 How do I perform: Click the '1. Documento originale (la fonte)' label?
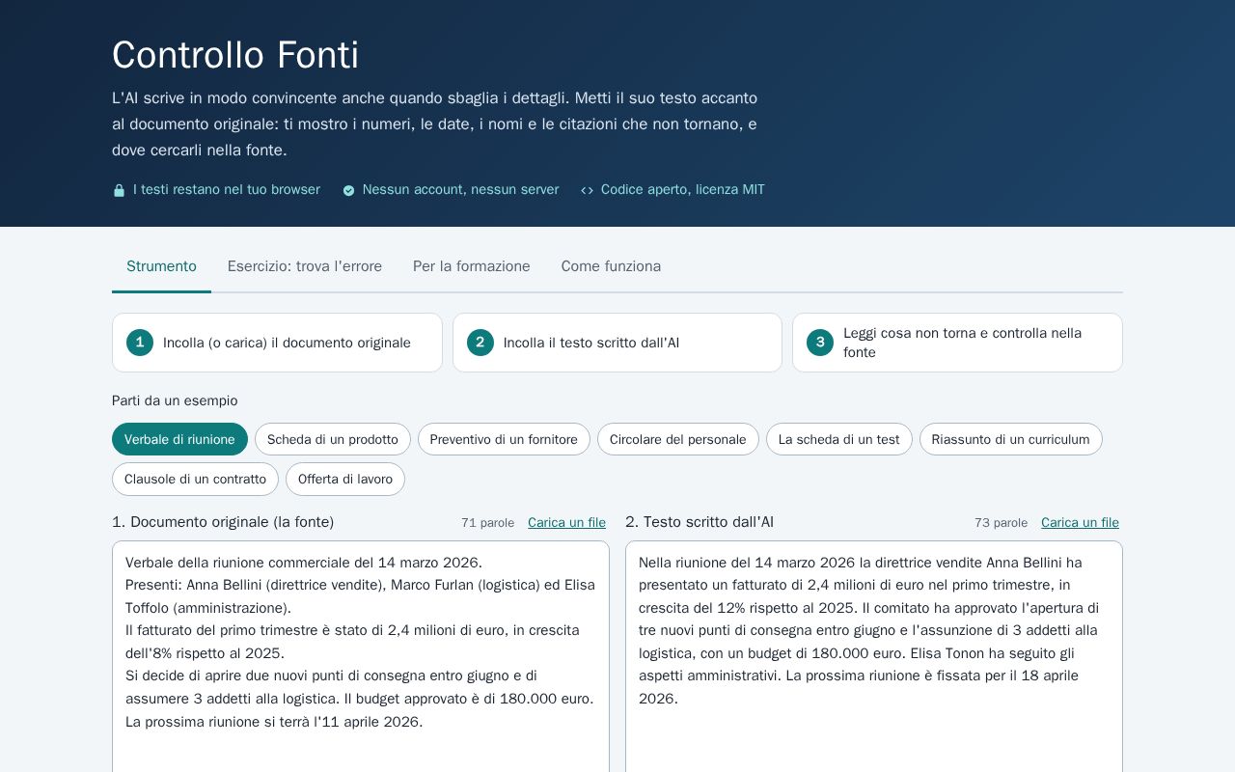point(223,522)
